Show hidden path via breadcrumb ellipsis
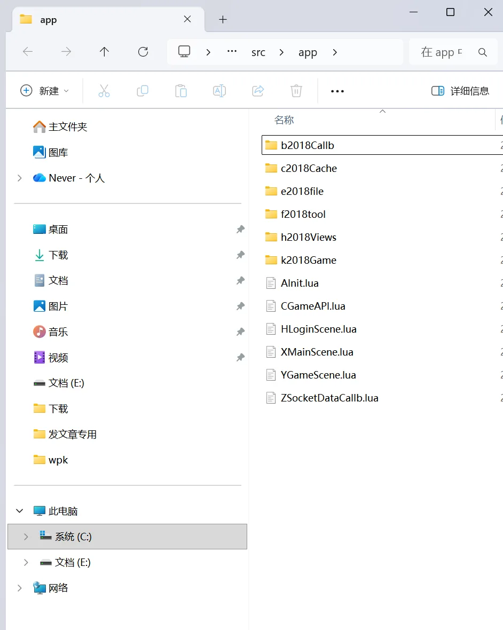The width and height of the screenshot is (503, 630). pos(232,51)
